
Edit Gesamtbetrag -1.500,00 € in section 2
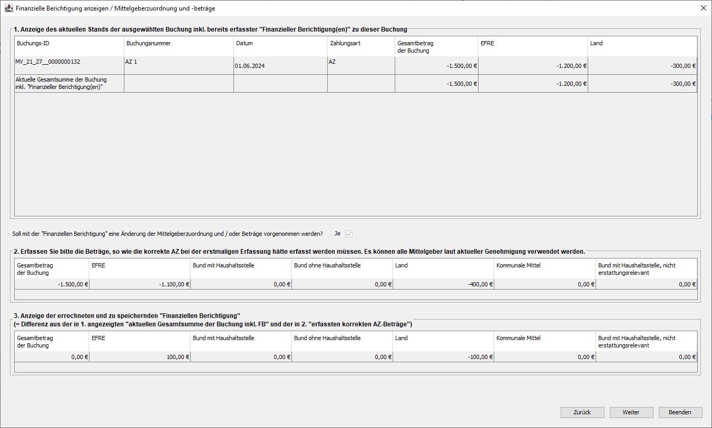pyautogui.click(x=52, y=284)
